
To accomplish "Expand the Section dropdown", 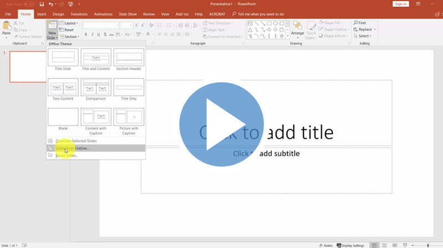I will [x=70, y=36].
